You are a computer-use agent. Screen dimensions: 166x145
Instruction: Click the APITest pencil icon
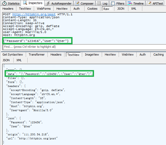pyautogui.click(x=149, y=3)
